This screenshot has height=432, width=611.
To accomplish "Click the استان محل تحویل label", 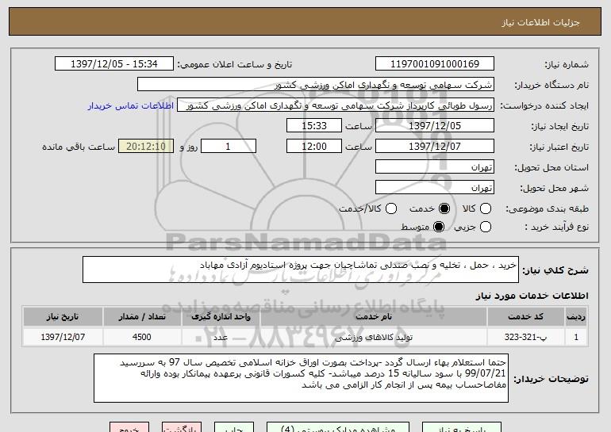I will coord(551,168).
